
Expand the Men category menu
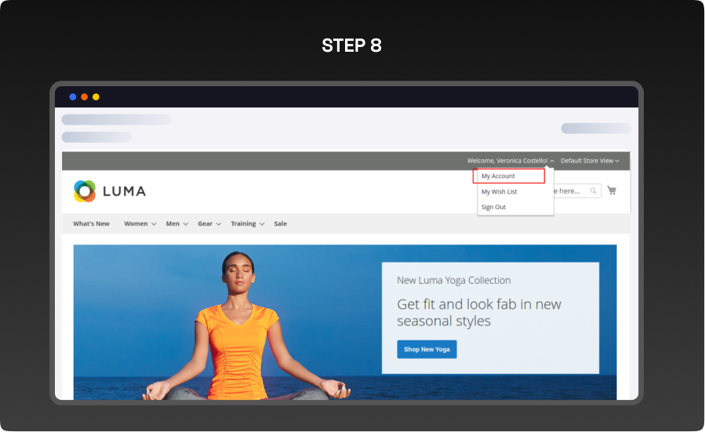(x=176, y=223)
